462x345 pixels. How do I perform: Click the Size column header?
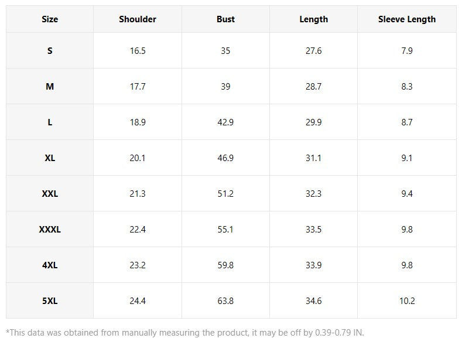pos(50,19)
